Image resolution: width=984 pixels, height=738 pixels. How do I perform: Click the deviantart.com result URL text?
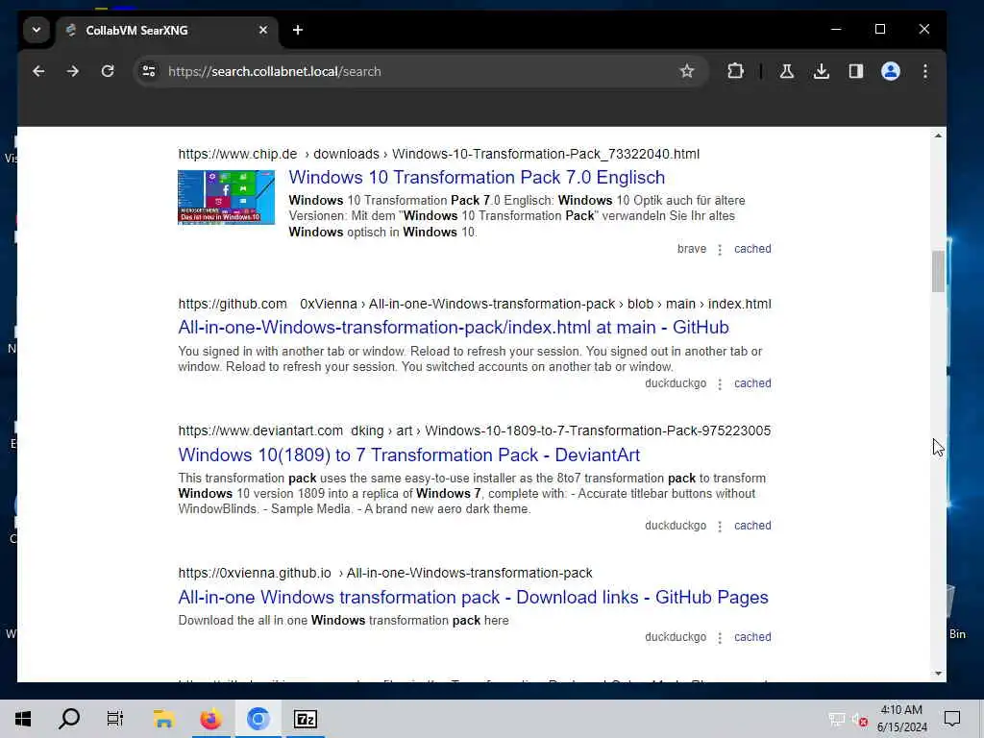(x=475, y=431)
